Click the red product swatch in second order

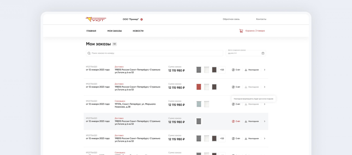click(x=199, y=87)
